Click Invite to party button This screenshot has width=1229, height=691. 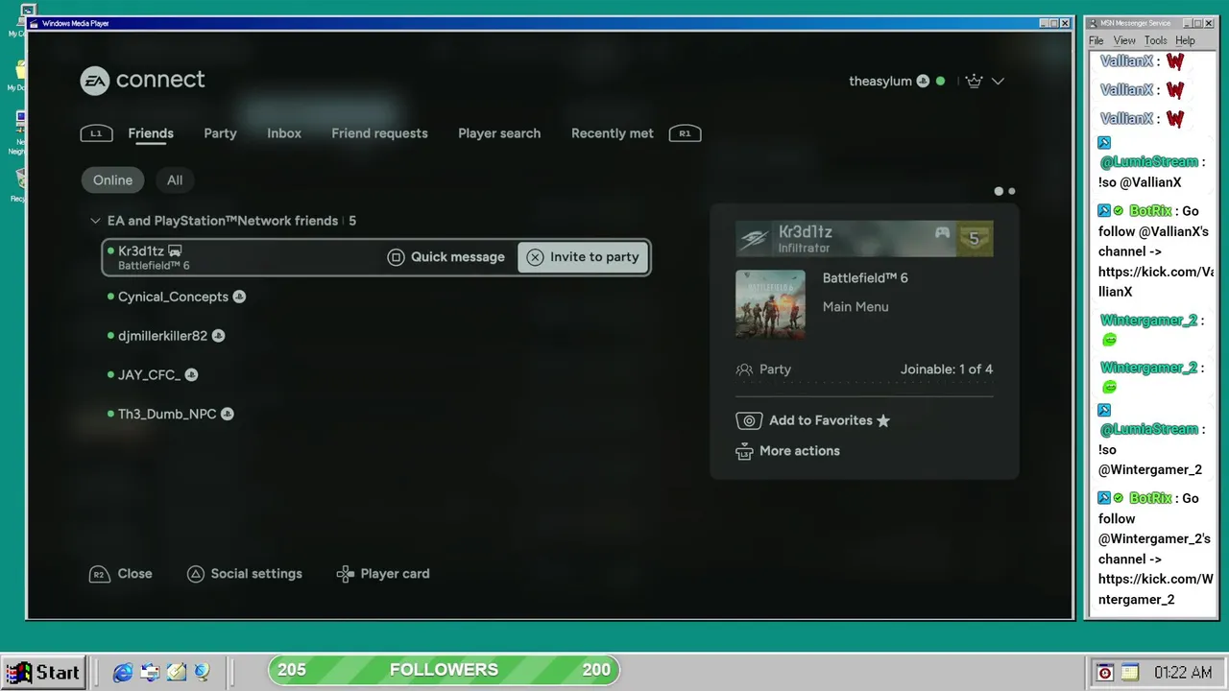point(583,257)
